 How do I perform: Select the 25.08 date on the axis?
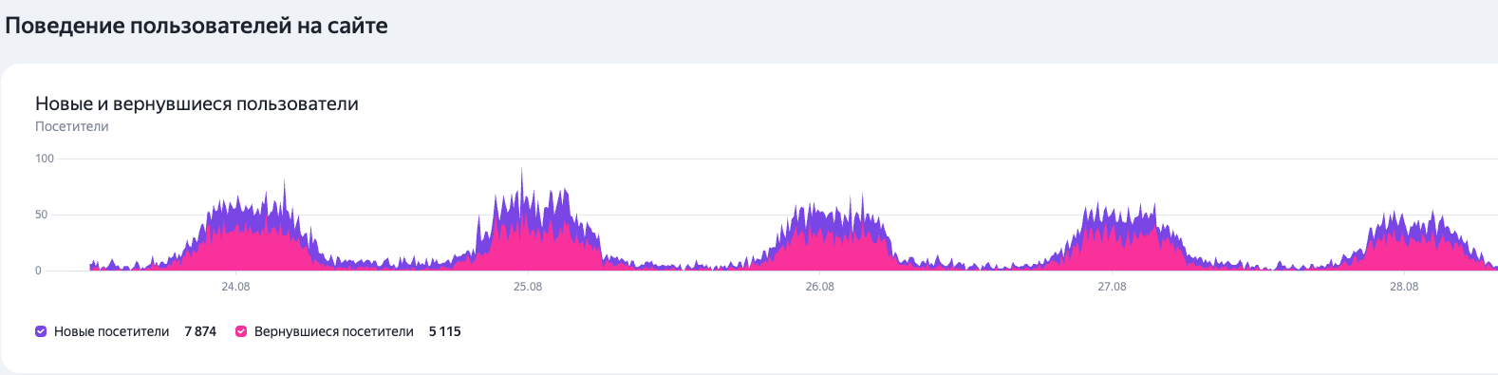[x=528, y=287]
